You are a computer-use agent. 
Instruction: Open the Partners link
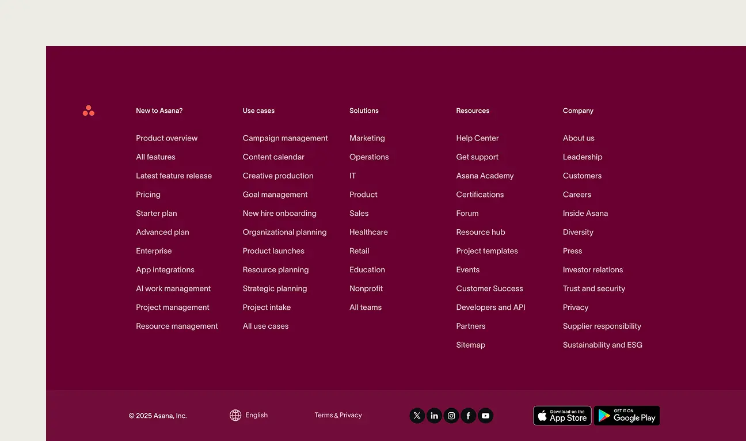point(471,326)
